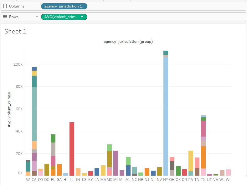Image resolution: width=247 pixels, height=185 pixels.
Task: Click the agency_jurisdiction (group) column header
Action: [128, 41]
